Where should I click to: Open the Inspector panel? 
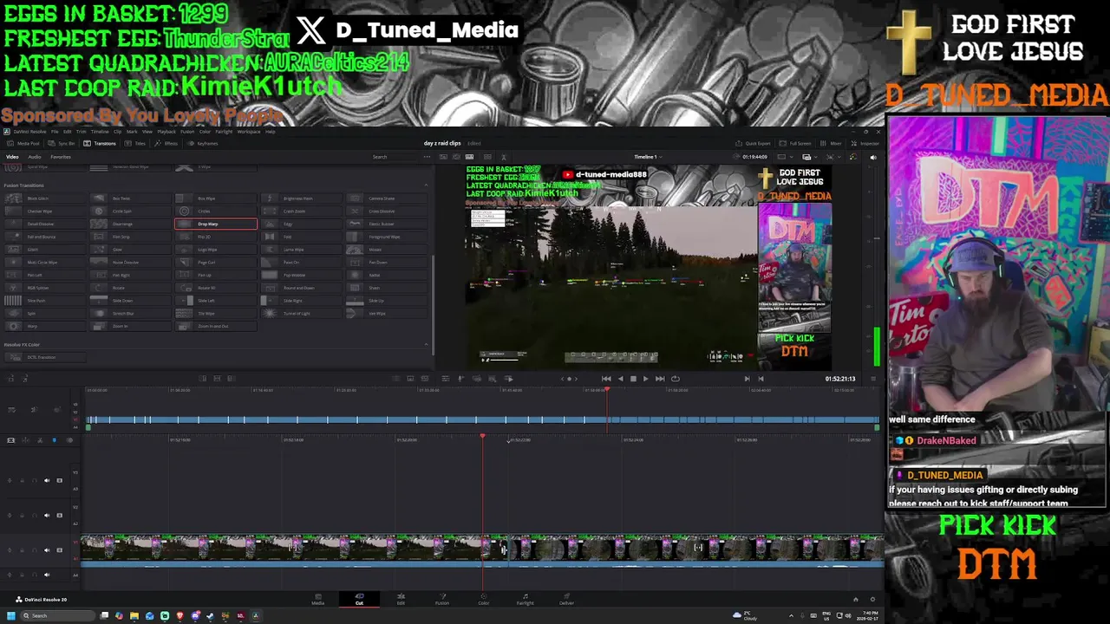tap(865, 143)
